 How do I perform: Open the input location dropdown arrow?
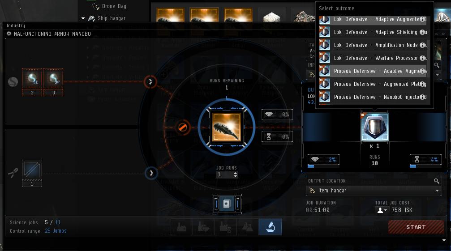[438, 75]
